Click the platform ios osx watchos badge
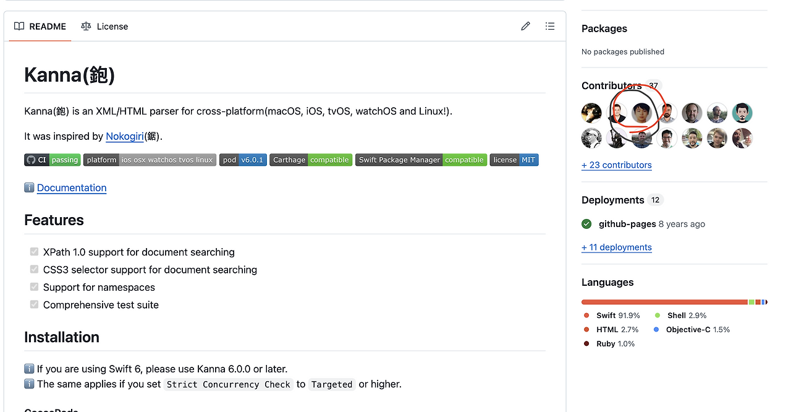 click(150, 160)
